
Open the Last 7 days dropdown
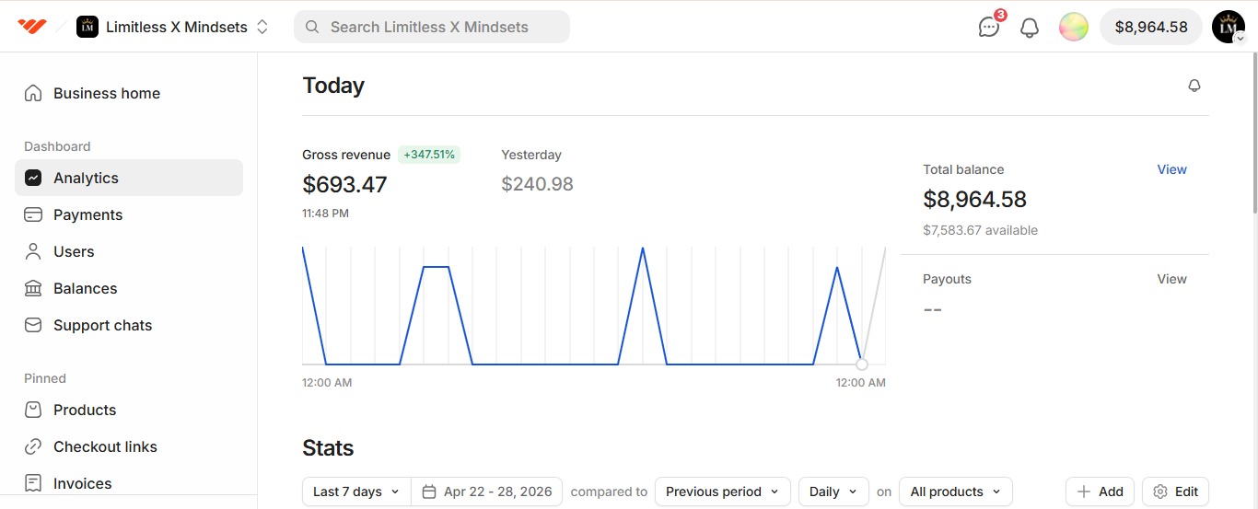pyautogui.click(x=356, y=492)
